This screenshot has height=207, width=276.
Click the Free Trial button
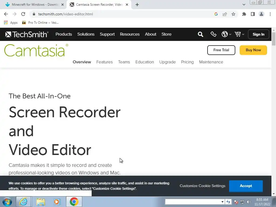pyautogui.click(x=221, y=50)
